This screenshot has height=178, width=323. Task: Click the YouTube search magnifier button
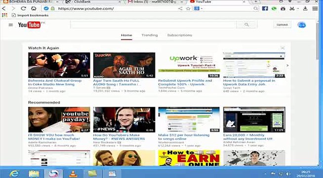pyautogui.click(x=246, y=25)
